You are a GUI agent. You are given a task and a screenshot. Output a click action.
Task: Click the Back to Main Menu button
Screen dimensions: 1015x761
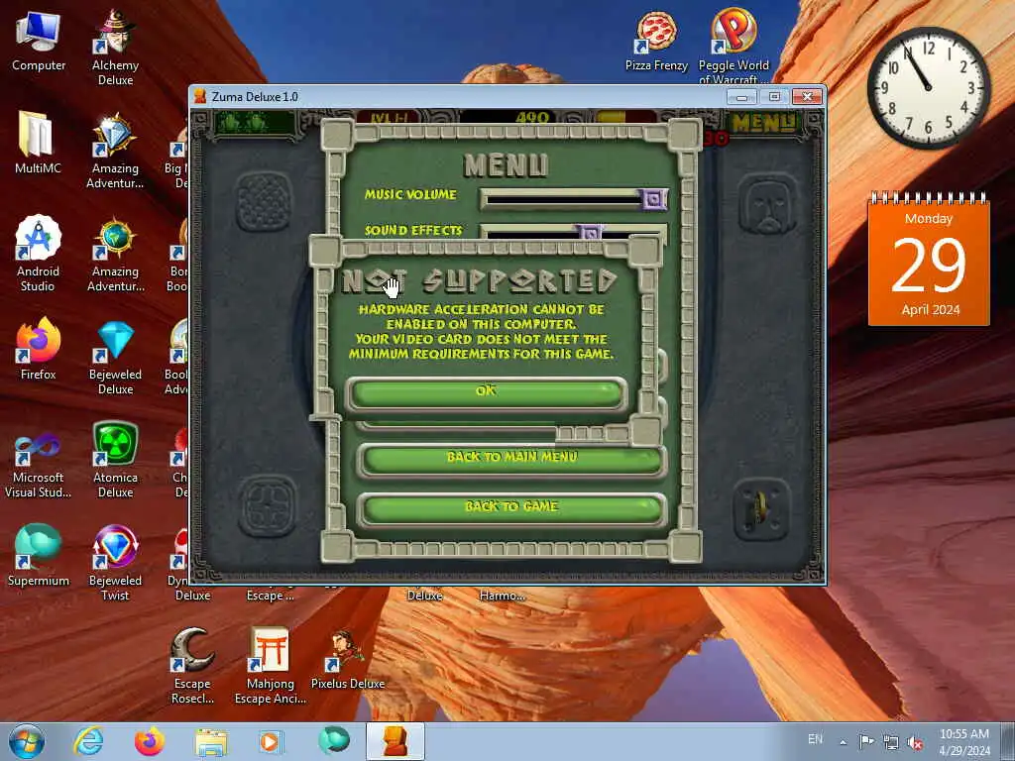(x=511, y=458)
